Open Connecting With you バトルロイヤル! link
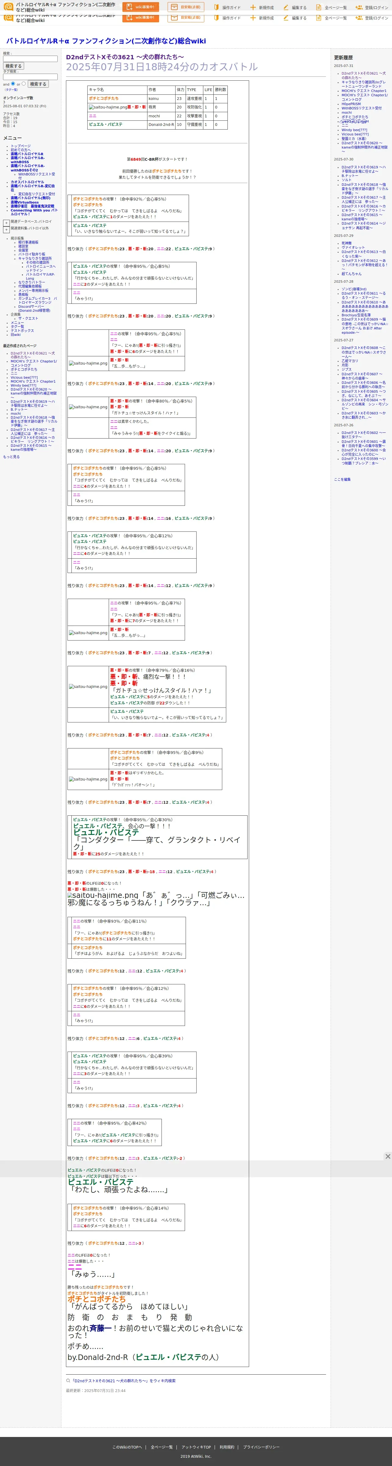Image resolution: width=392 pixels, height=1466 pixels. [x=34, y=212]
